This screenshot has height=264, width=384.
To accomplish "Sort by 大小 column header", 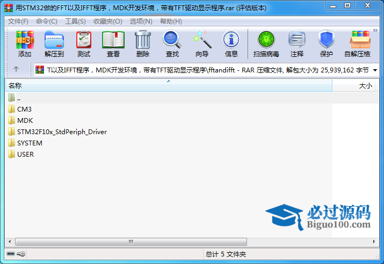I will pyautogui.click(x=353, y=86).
